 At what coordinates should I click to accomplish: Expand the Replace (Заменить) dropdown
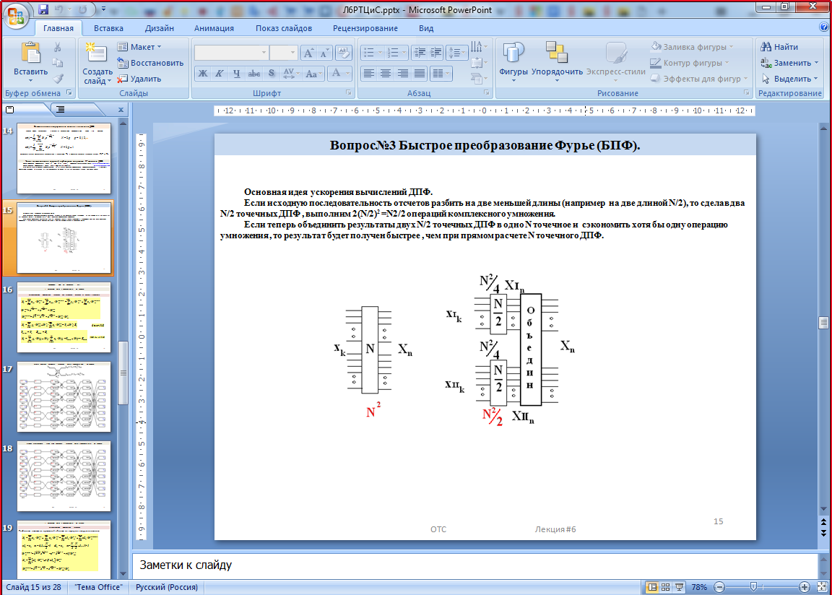click(816, 63)
